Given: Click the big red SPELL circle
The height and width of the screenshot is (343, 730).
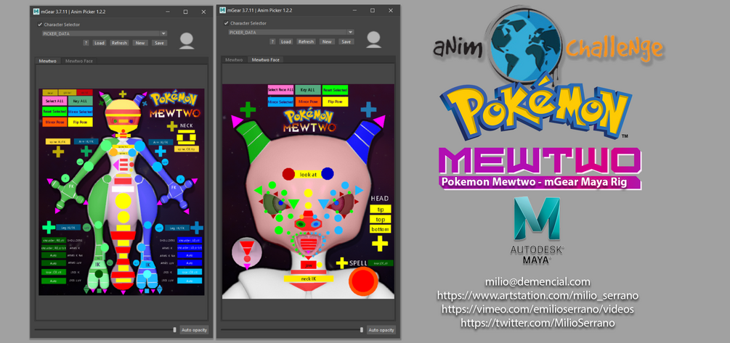Looking at the screenshot, I should pyautogui.click(x=364, y=281).
